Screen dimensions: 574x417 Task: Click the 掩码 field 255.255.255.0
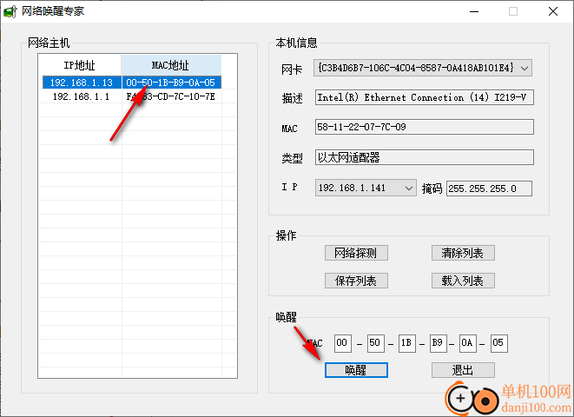[x=489, y=189]
